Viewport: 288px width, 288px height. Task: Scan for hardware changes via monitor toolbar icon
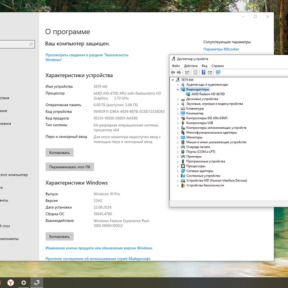click(x=218, y=72)
